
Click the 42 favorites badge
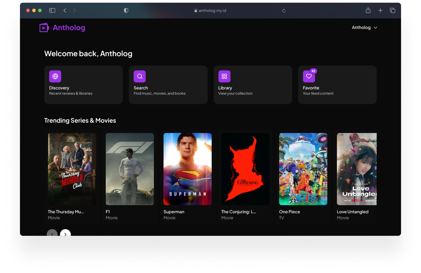click(314, 71)
